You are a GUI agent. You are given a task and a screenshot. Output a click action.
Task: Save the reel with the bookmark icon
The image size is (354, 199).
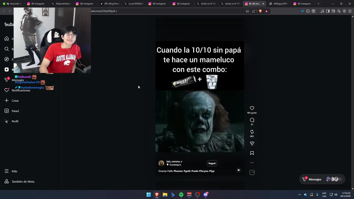pyautogui.click(x=252, y=153)
